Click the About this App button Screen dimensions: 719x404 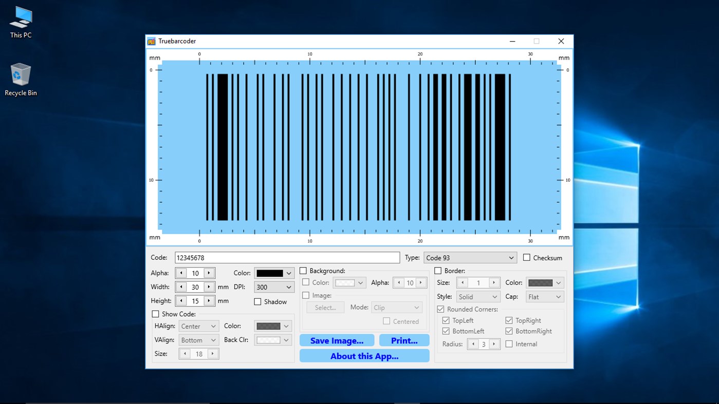click(x=364, y=355)
